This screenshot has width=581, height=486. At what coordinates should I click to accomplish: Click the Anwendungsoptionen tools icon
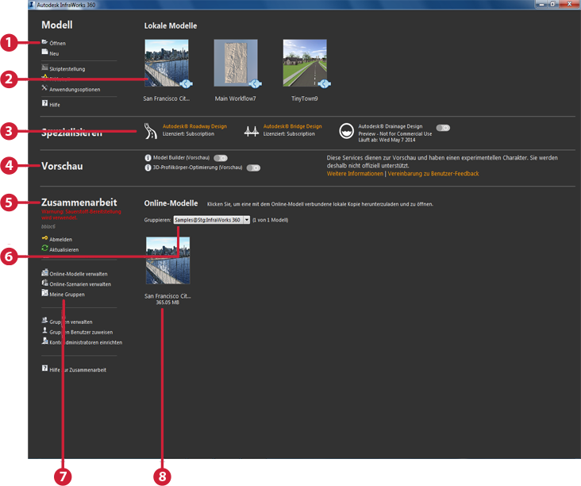click(44, 88)
